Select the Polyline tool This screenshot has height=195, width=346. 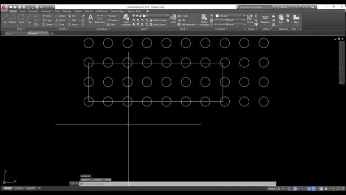tap(12, 19)
